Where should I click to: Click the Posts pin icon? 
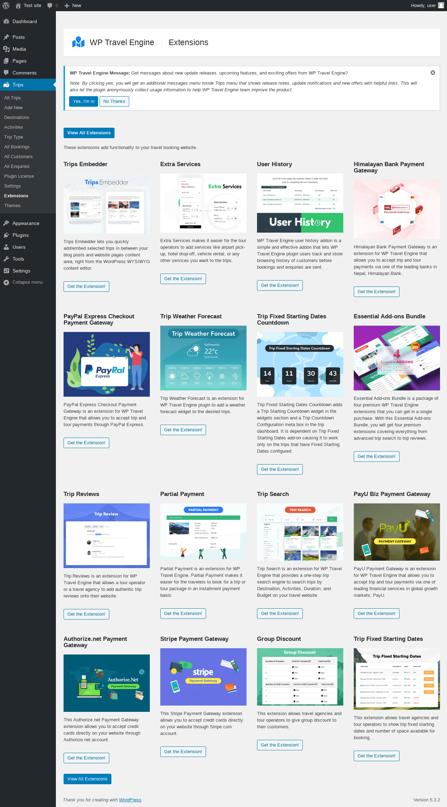click(6, 37)
